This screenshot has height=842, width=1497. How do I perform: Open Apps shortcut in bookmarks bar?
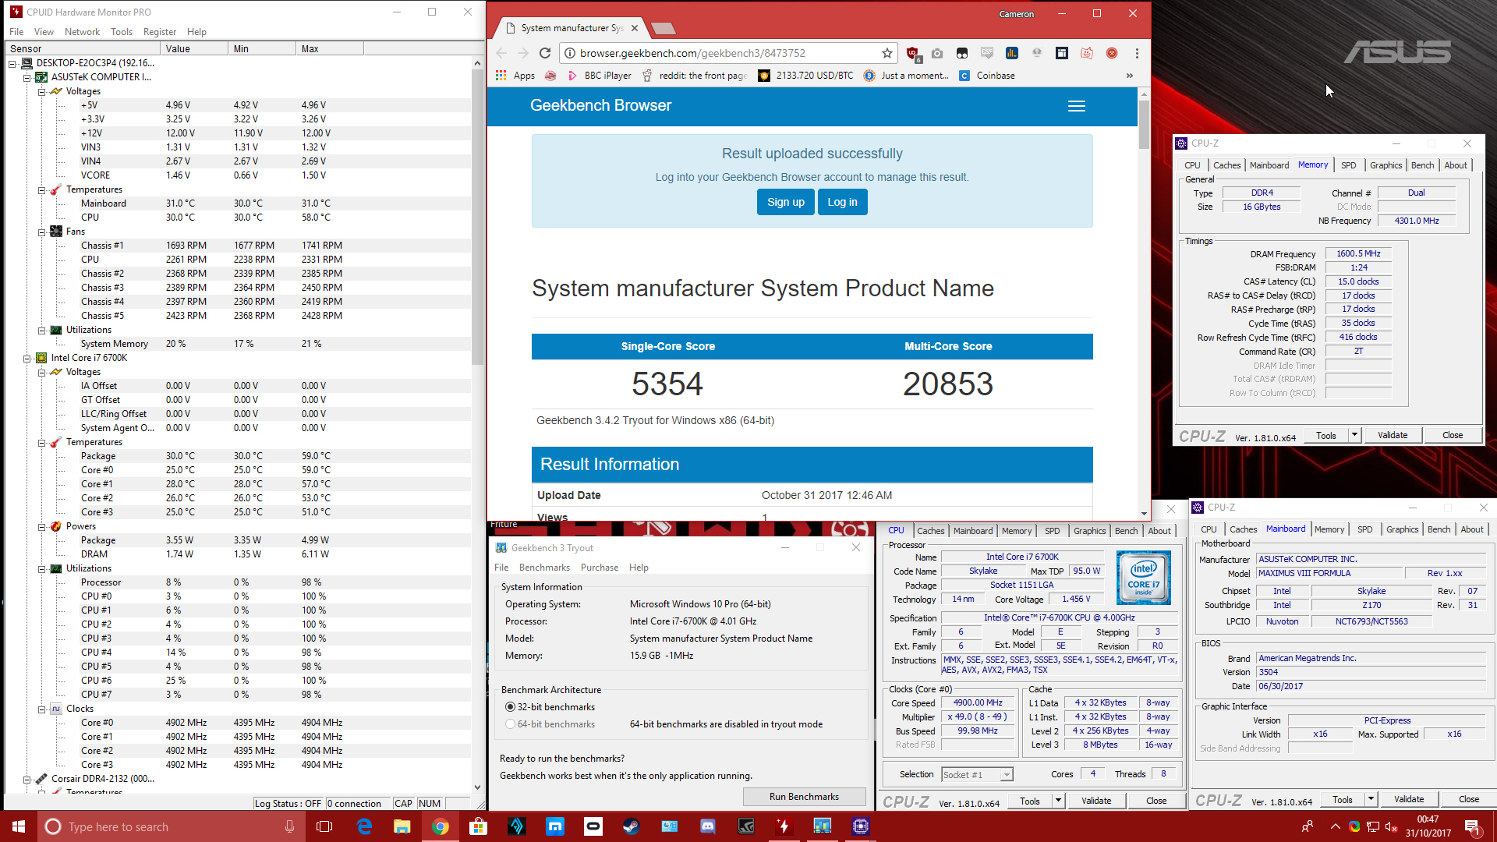(515, 76)
